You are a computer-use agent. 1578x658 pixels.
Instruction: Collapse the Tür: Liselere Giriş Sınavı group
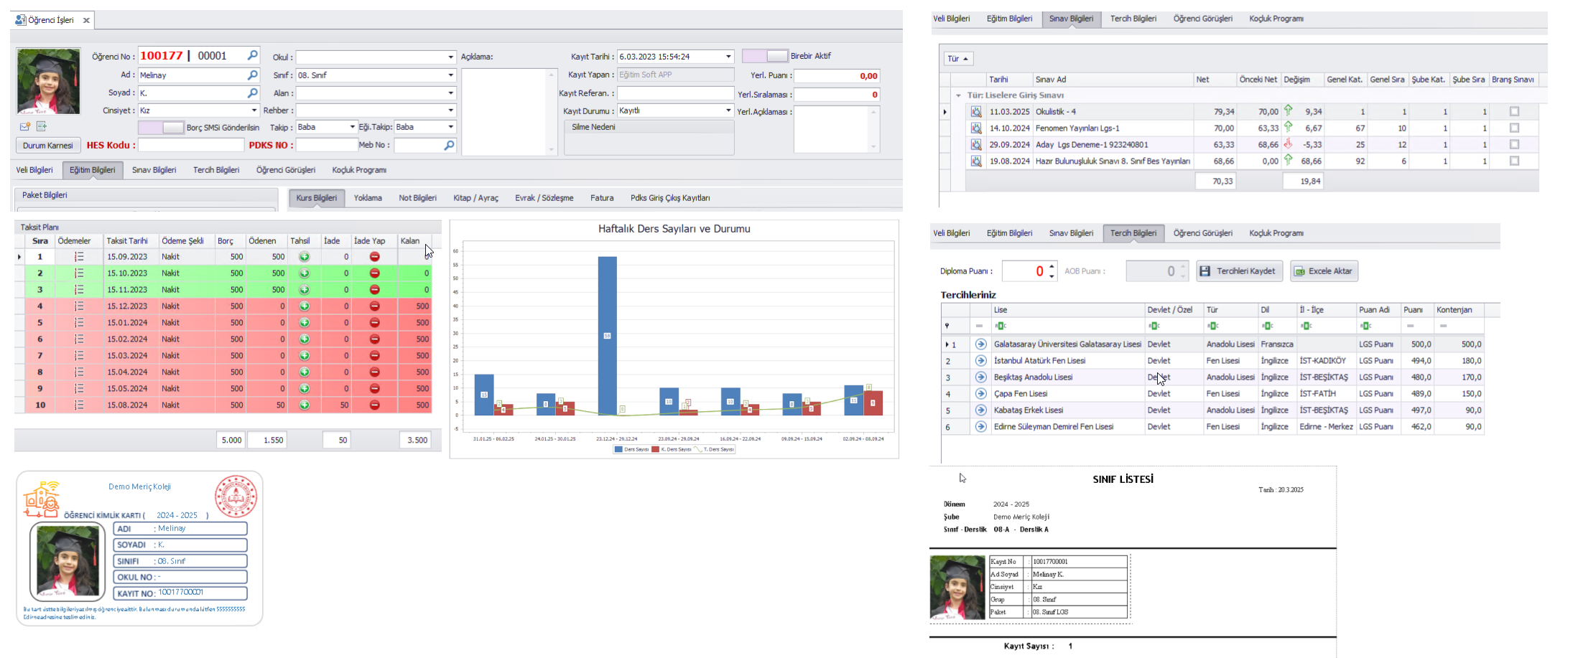point(958,95)
